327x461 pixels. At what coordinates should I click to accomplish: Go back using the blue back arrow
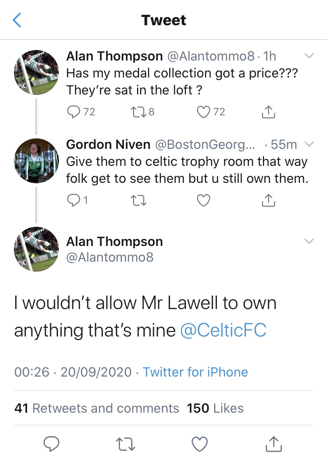[17, 20]
